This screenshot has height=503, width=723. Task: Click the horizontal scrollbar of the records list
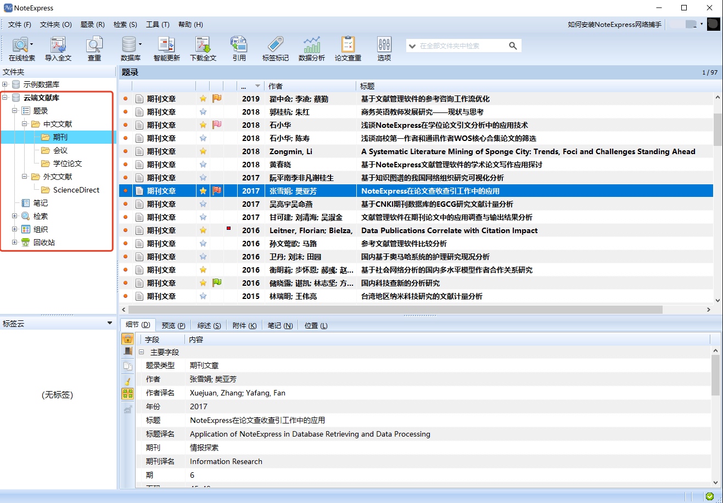(x=395, y=309)
